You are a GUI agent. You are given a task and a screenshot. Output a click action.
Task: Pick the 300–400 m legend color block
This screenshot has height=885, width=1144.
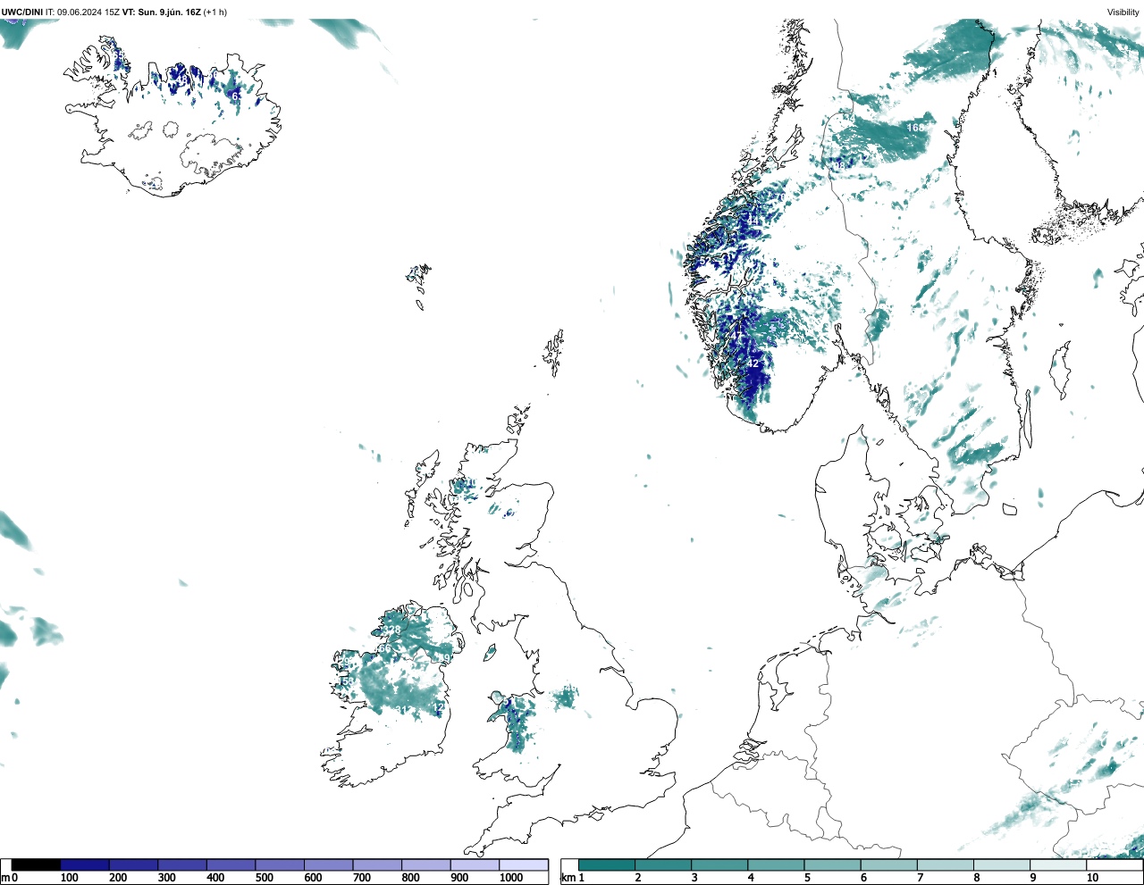[x=182, y=864]
